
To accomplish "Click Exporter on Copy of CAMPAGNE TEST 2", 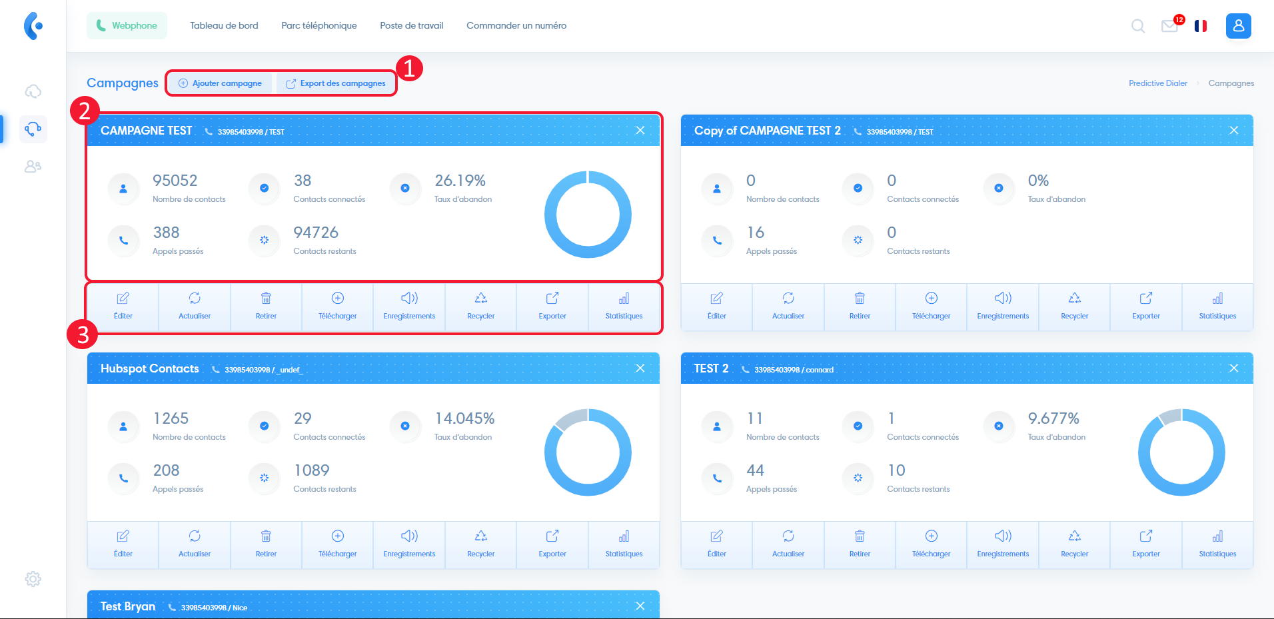I will (x=1146, y=307).
